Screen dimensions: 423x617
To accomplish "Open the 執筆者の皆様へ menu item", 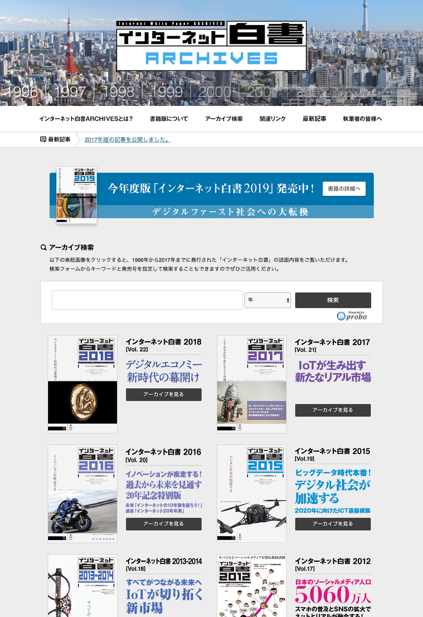I will 363,119.
